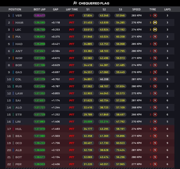Click STR's soft tyre icon
180x169 pixels.
(155, 114)
